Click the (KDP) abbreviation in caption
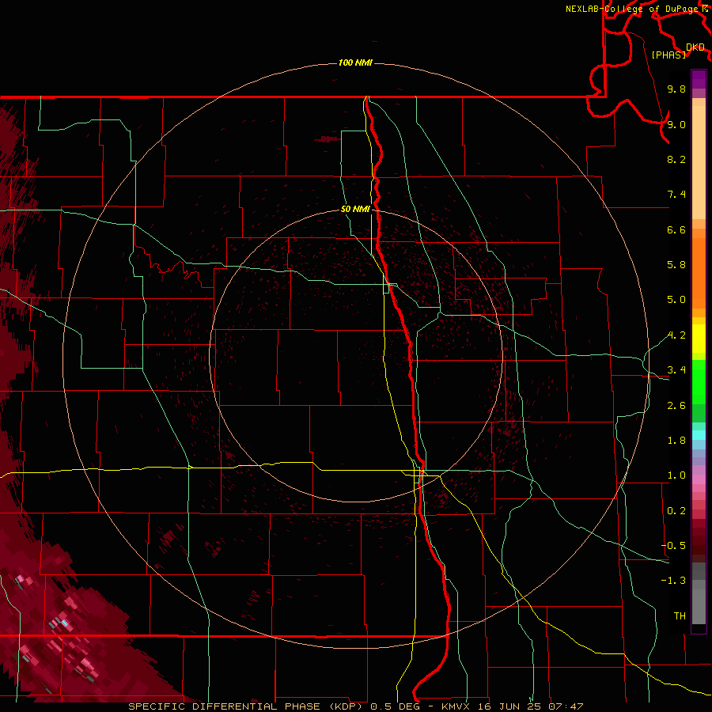Viewport: 712px width, 712px height. 345,706
